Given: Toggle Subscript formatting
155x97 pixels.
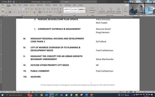Looking at the screenshot, I should (x=21, y=12).
